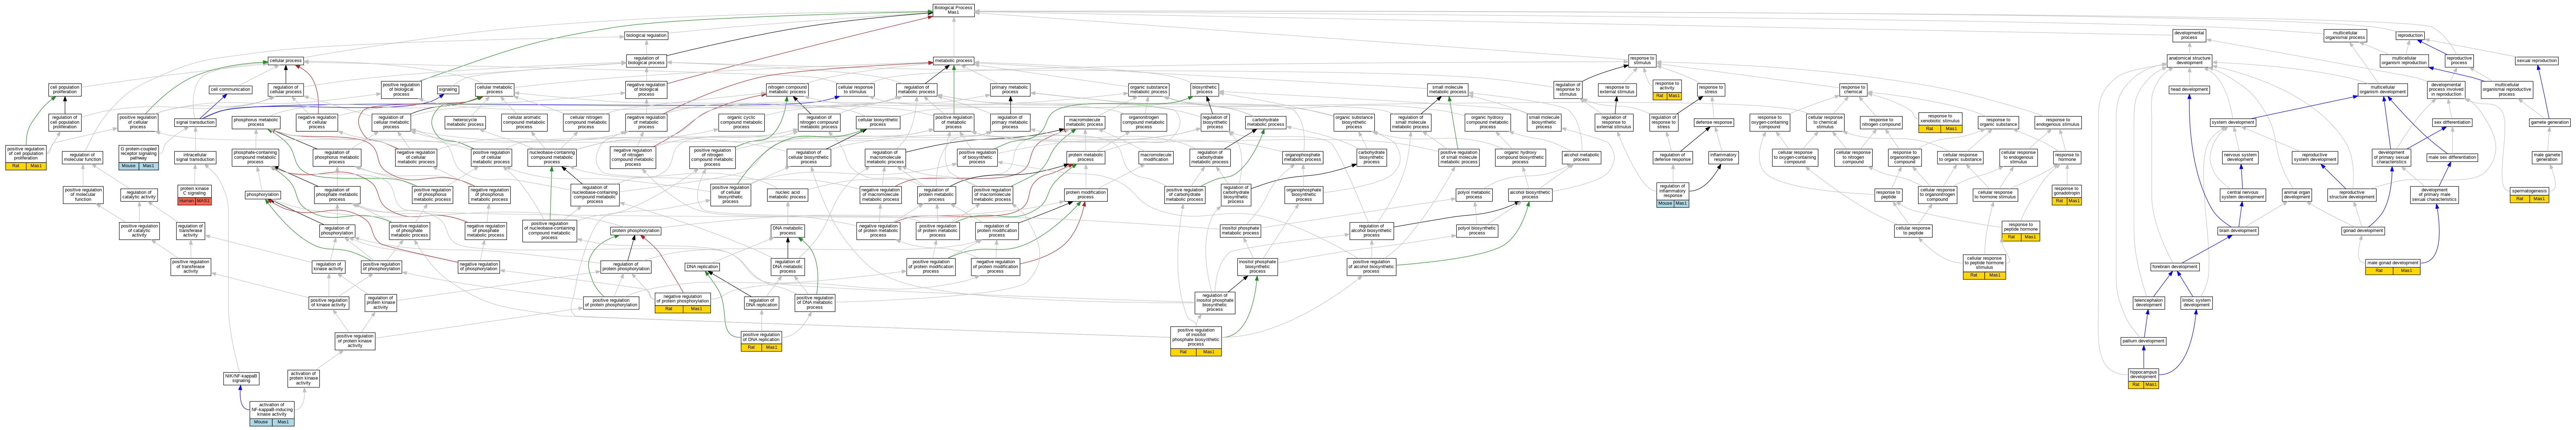Select 'development of primary male sexual characteristics' node
Image resolution: width=2576 pixels, height=430 pixels.
coord(2434,194)
